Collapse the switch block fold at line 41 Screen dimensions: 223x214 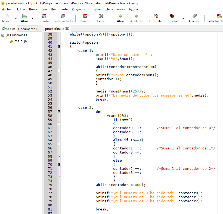point(59,46)
